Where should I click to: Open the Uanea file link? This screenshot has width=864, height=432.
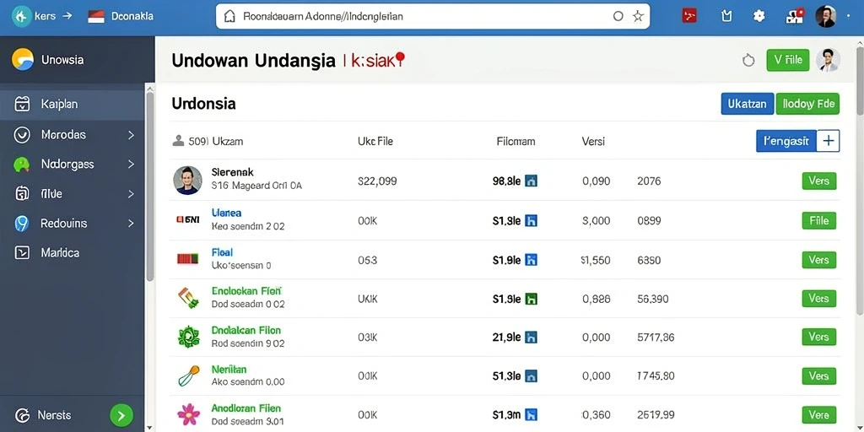coord(226,213)
